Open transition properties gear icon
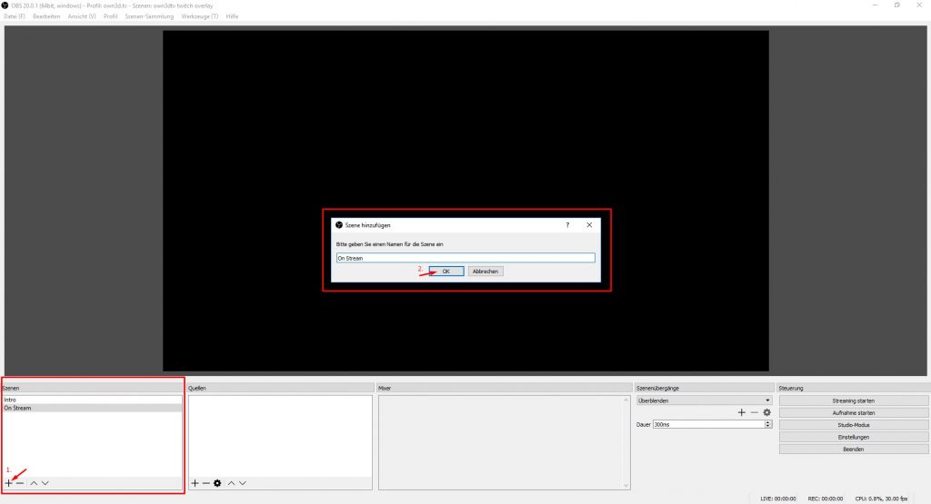Viewport: 931px width, 504px height. pos(766,412)
